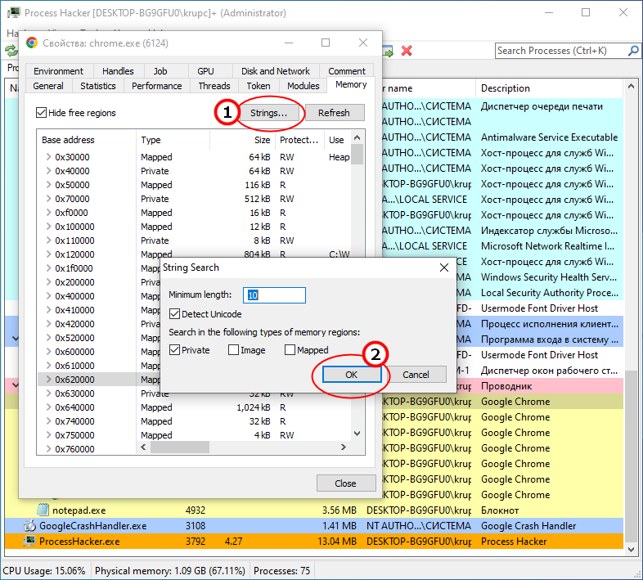This screenshot has width=643, height=580.
Task: Uncheck the Private memory regions checkbox
Action: [174, 350]
